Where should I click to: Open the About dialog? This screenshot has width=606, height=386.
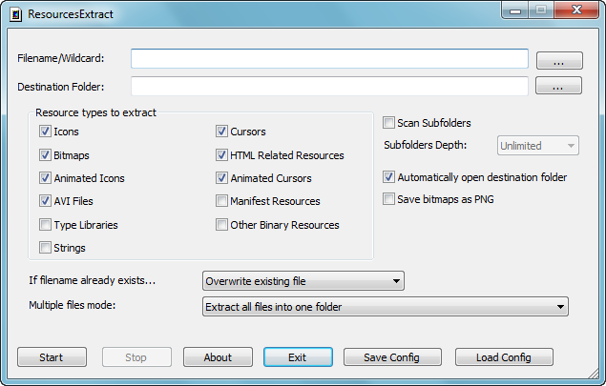218,357
